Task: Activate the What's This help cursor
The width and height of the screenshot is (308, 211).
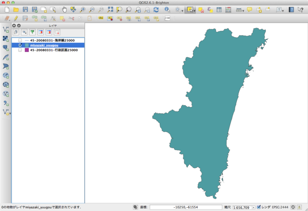Action: click(x=300, y=10)
